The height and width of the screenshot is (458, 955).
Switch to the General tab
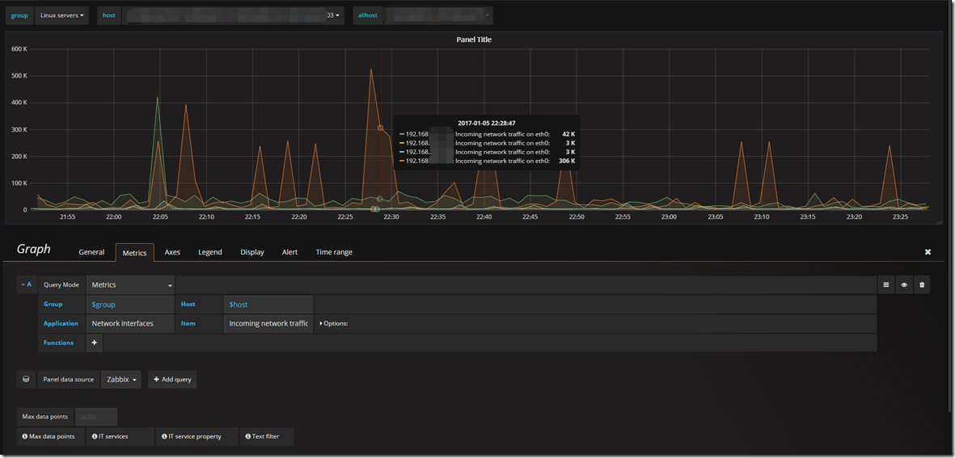(92, 252)
